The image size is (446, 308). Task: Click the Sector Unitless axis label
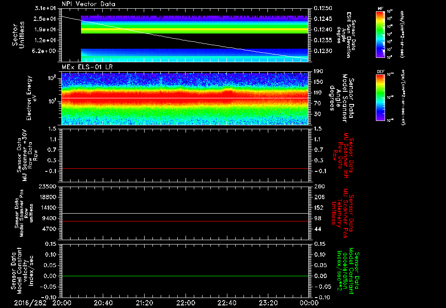click(18, 35)
